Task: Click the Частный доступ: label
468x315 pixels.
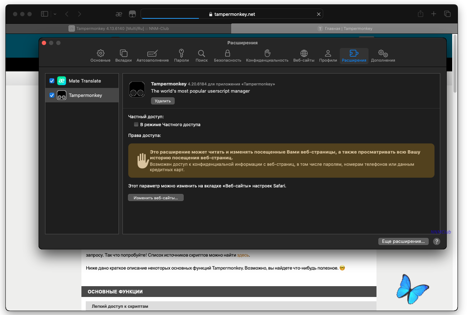Action: pyautogui.click(x=146, y=117)
